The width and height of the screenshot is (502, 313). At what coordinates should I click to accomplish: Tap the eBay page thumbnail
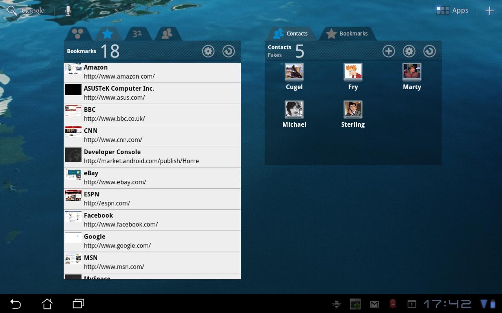pyautogui.click(x=73, y=174)
